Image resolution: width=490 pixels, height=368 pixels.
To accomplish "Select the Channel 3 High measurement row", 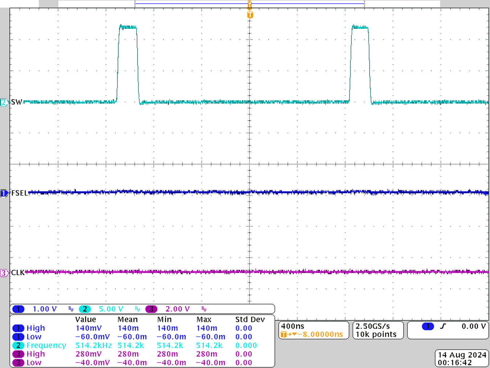I will point(36,354).
